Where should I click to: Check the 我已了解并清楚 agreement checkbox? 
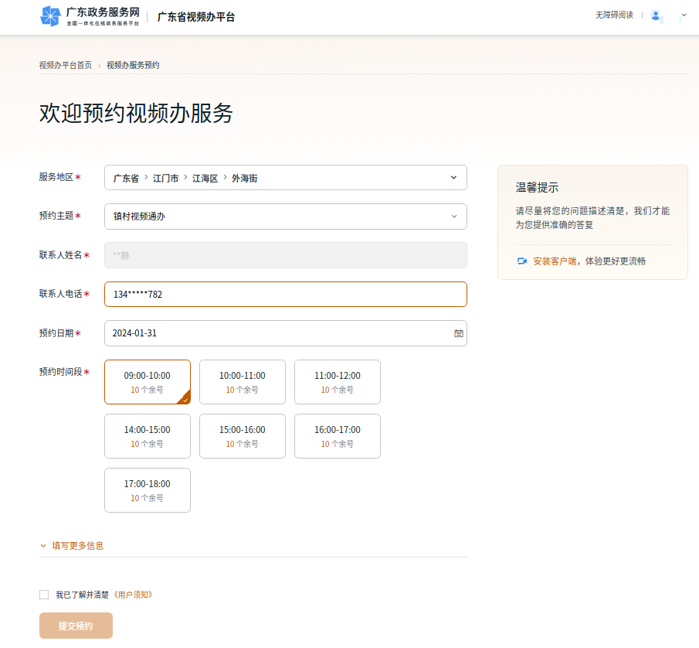coord(44,595)
